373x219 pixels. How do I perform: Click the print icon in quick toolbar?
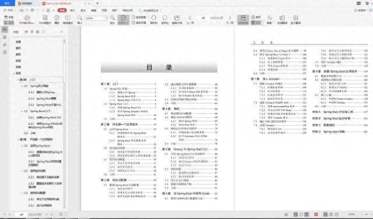[x=33, y=10]
